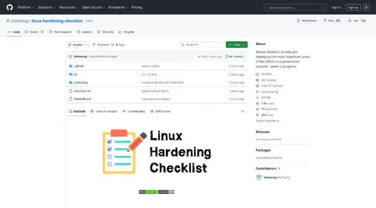Select the Contributing tab
Image resolution: width=376 pixels, height=208 pixels.
point(134,111)
